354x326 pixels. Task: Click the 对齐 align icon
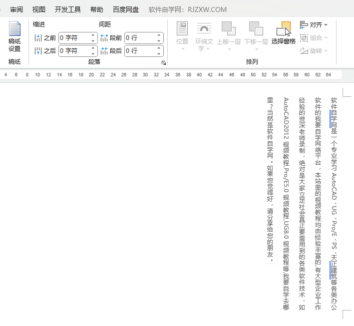304,24
